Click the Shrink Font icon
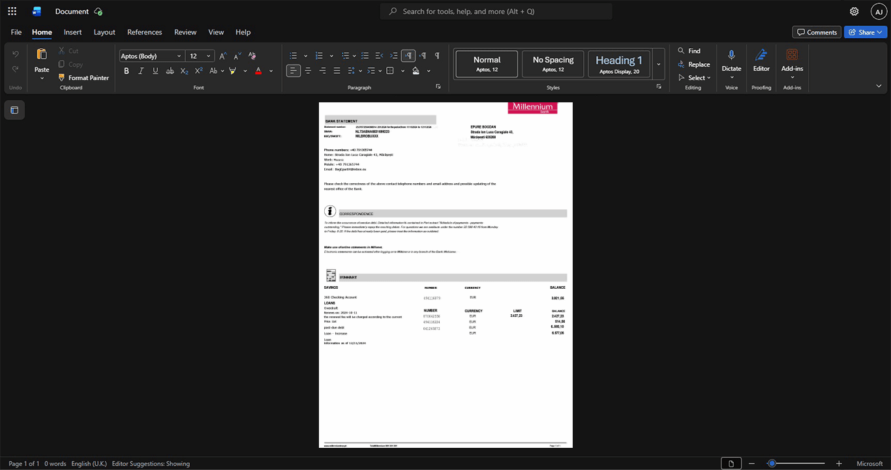Image resolution: width=891 pixels, height=470 pixels. pyautogui.click(x=236, y=56)
